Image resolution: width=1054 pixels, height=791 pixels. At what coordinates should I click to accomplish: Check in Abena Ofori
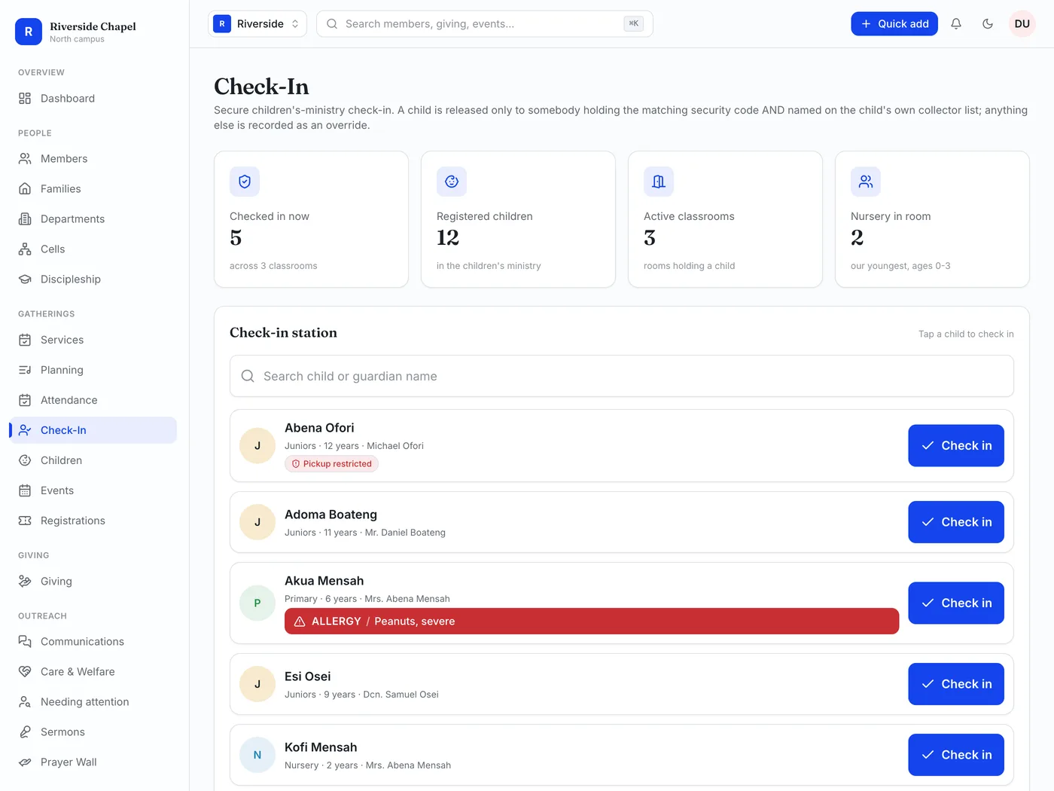(x=956, y=446)
